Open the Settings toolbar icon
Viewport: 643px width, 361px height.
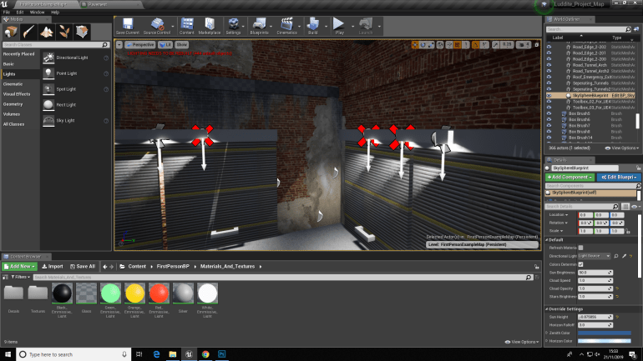click(233, 26)
